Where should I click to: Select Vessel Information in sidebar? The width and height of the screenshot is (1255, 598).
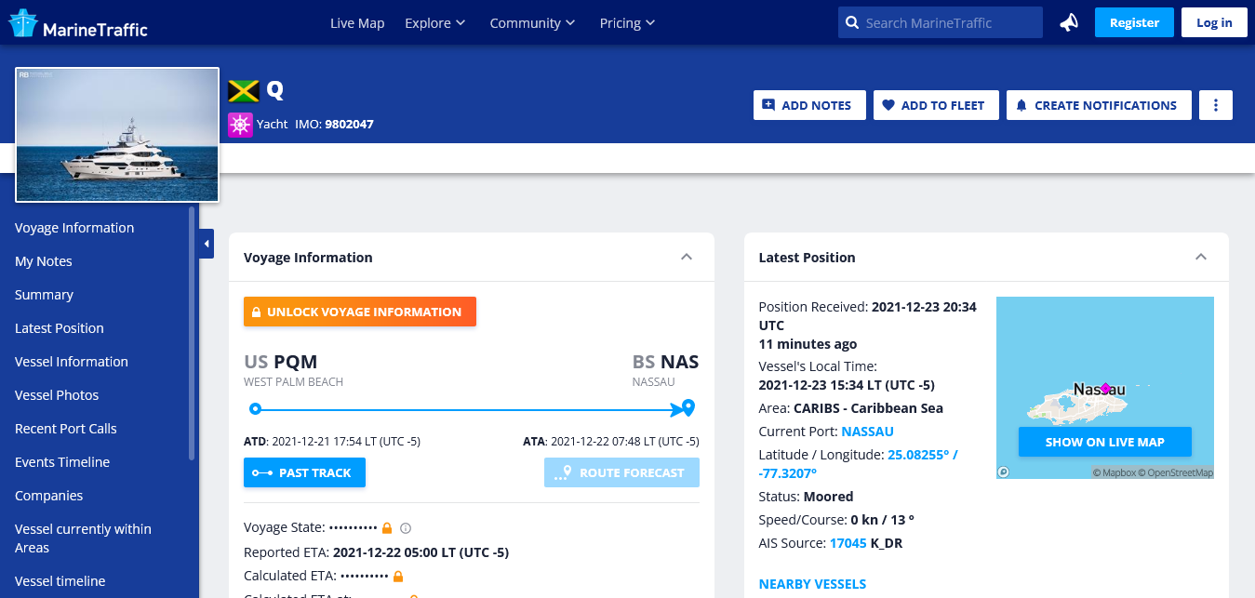click(x=72, y=362)
